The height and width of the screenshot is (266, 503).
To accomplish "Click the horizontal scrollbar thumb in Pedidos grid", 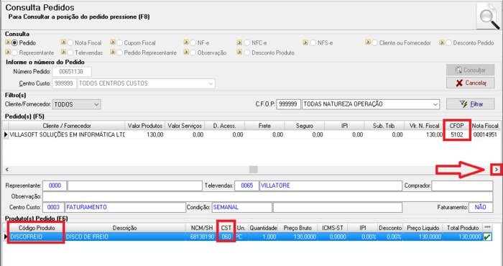I will (x=254, y=170).
